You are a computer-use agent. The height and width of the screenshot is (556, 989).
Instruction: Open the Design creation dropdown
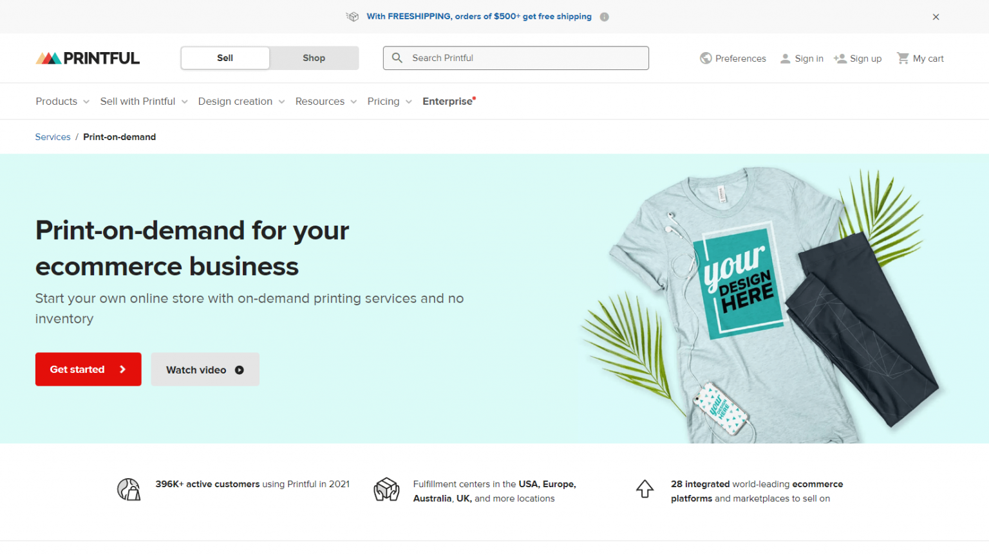click(x=235, y=101)
